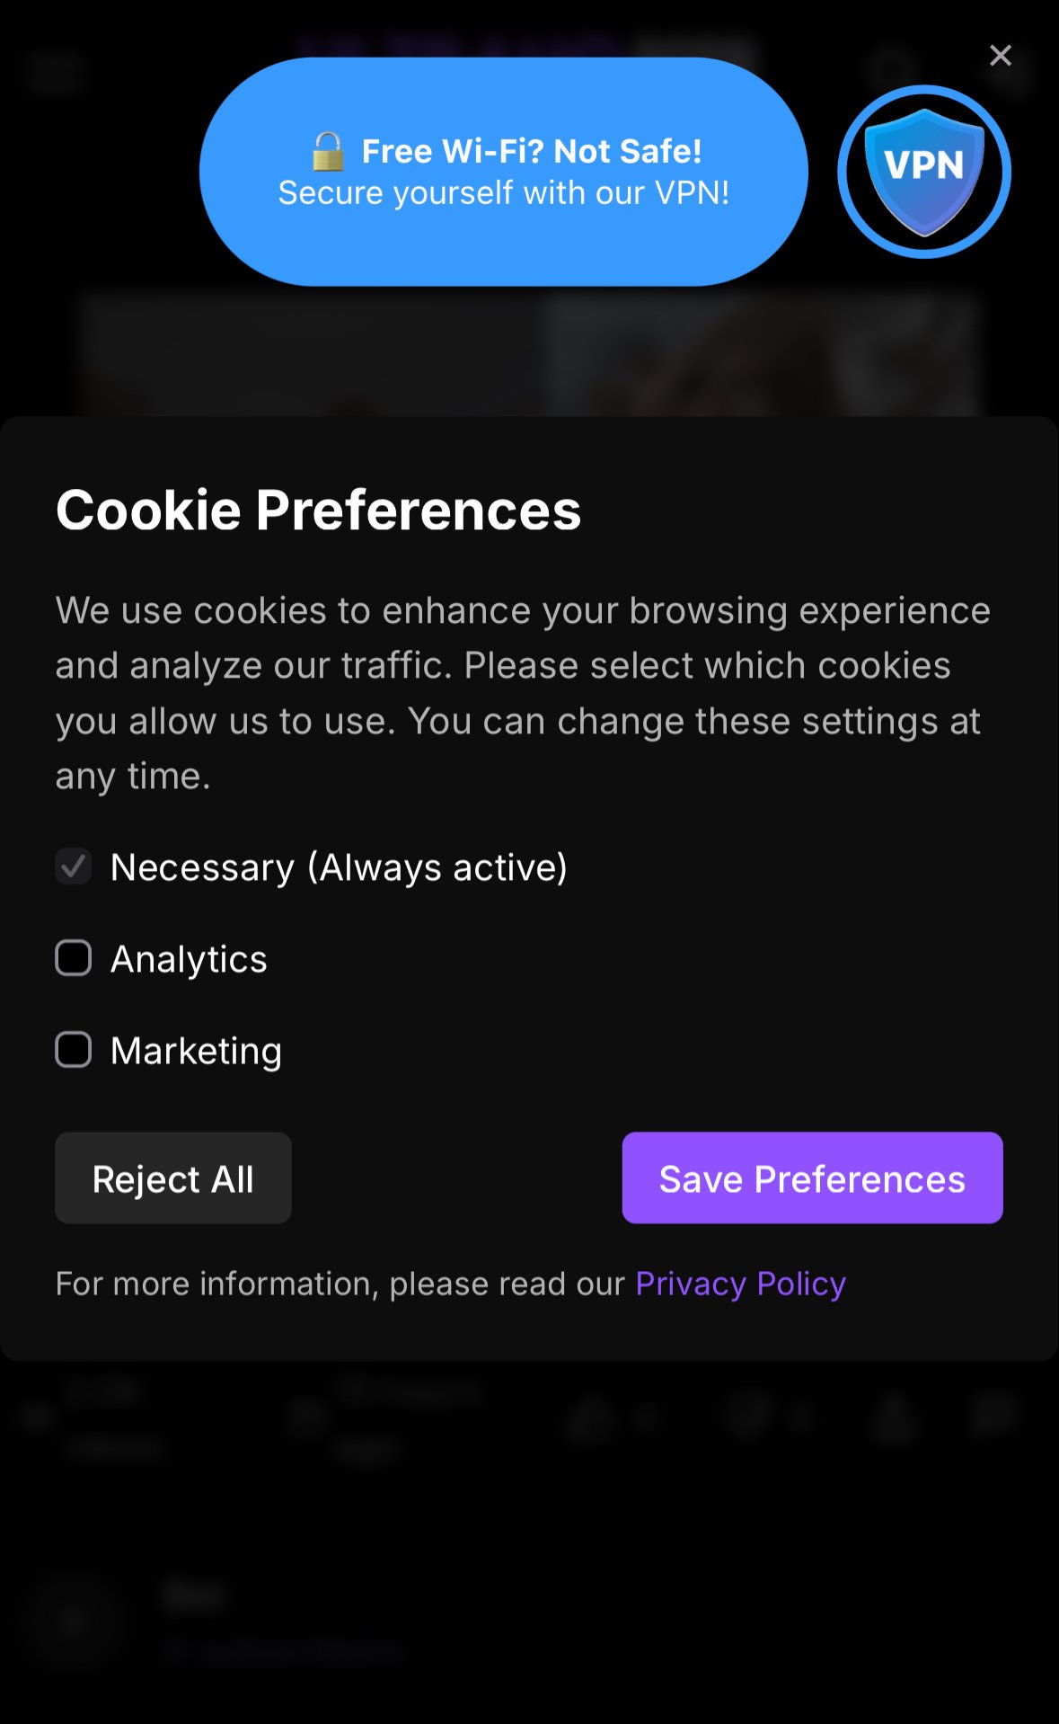
Task: Click the Analytics label text
Action: (189, 959)
